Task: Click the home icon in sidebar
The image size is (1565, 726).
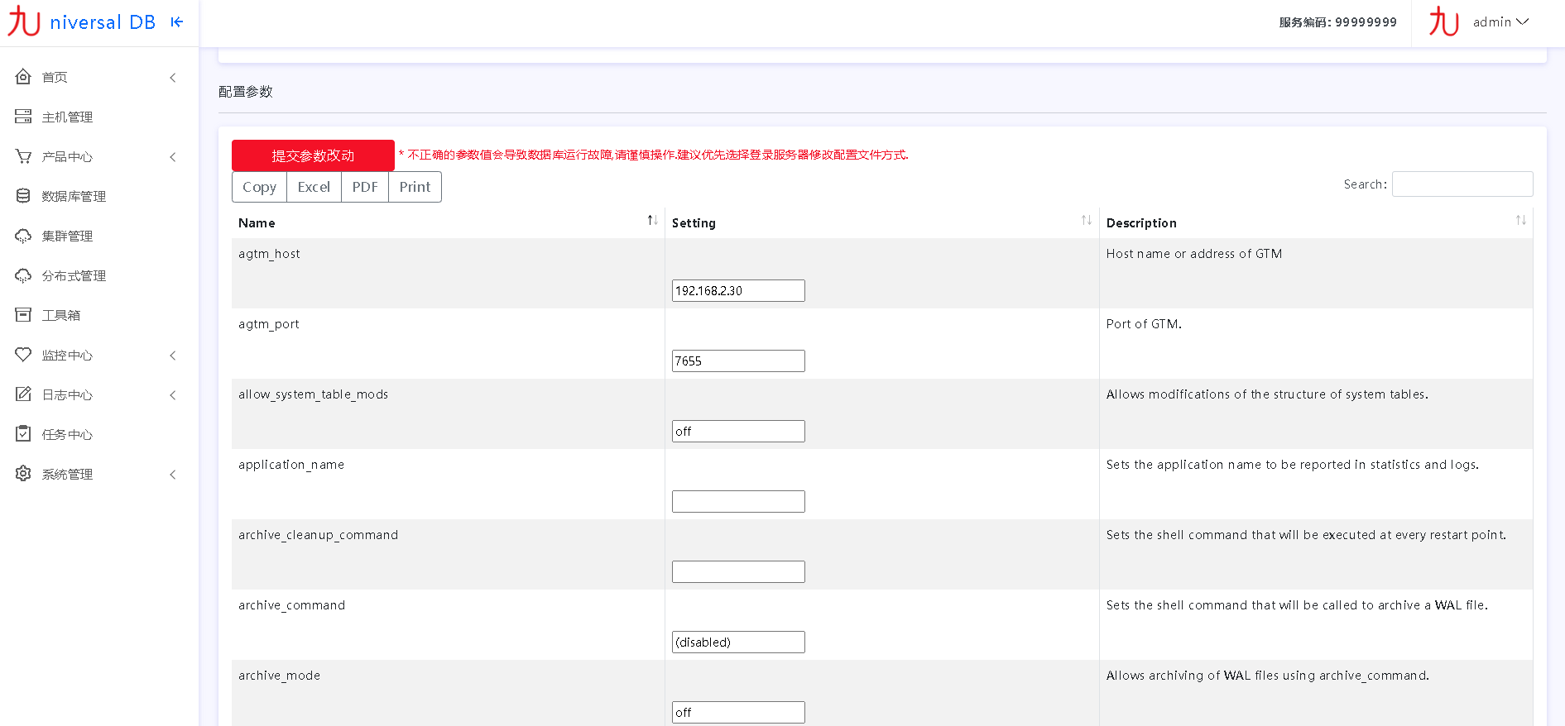Action: point(23,77)
